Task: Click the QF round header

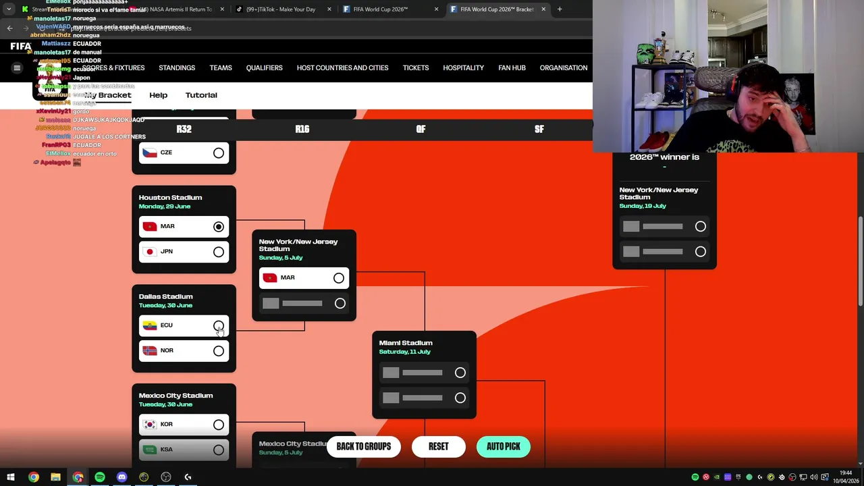Action: 421,129
